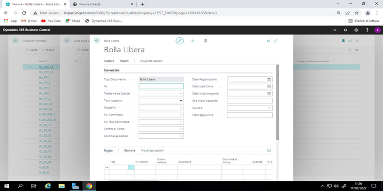Click the pencil edit icon in Bolla Libera
The image size is (383, 191).
click(180, 41)
